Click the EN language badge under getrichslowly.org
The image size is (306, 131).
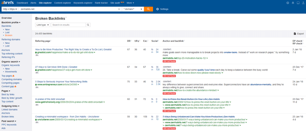point(37,105)
